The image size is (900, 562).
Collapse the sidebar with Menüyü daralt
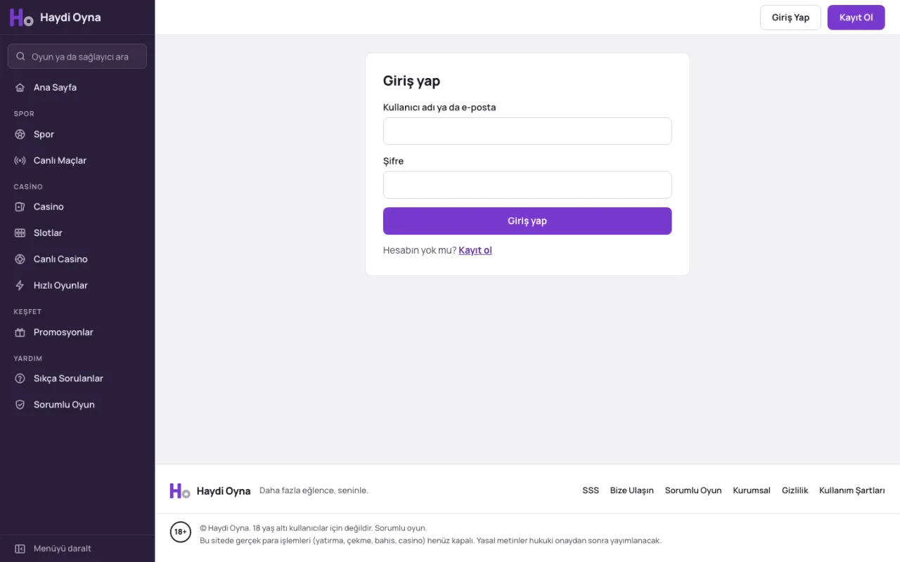(x=53, y=549)
